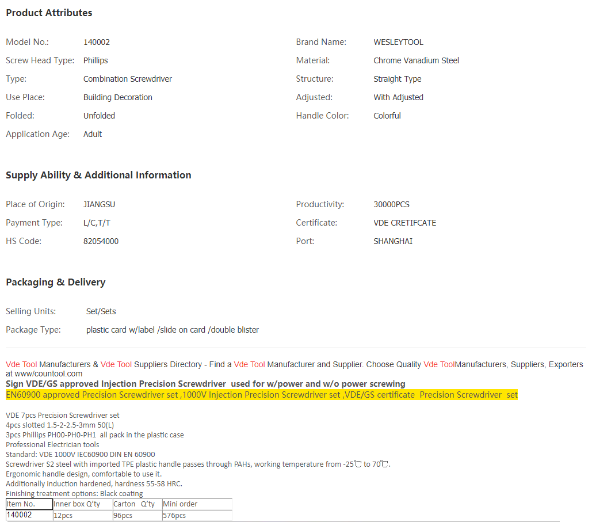Click the first red Vde Tool link before Manufacturers
The width and height of the screenshot is (592, 522).
point(21,364)
